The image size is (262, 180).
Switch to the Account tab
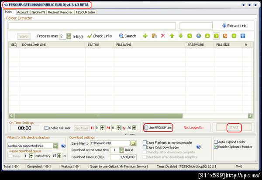[23, 12]
